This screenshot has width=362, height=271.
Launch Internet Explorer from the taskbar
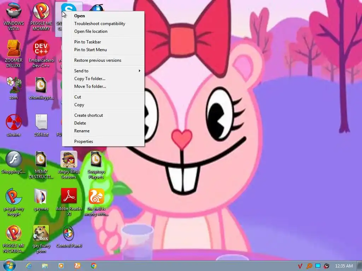coord(29,266)
